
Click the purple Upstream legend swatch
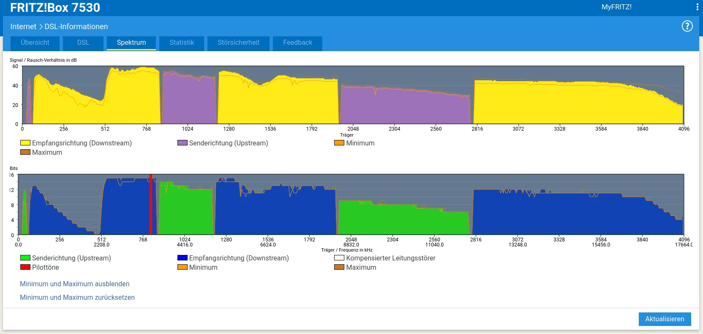pos(183,143)
